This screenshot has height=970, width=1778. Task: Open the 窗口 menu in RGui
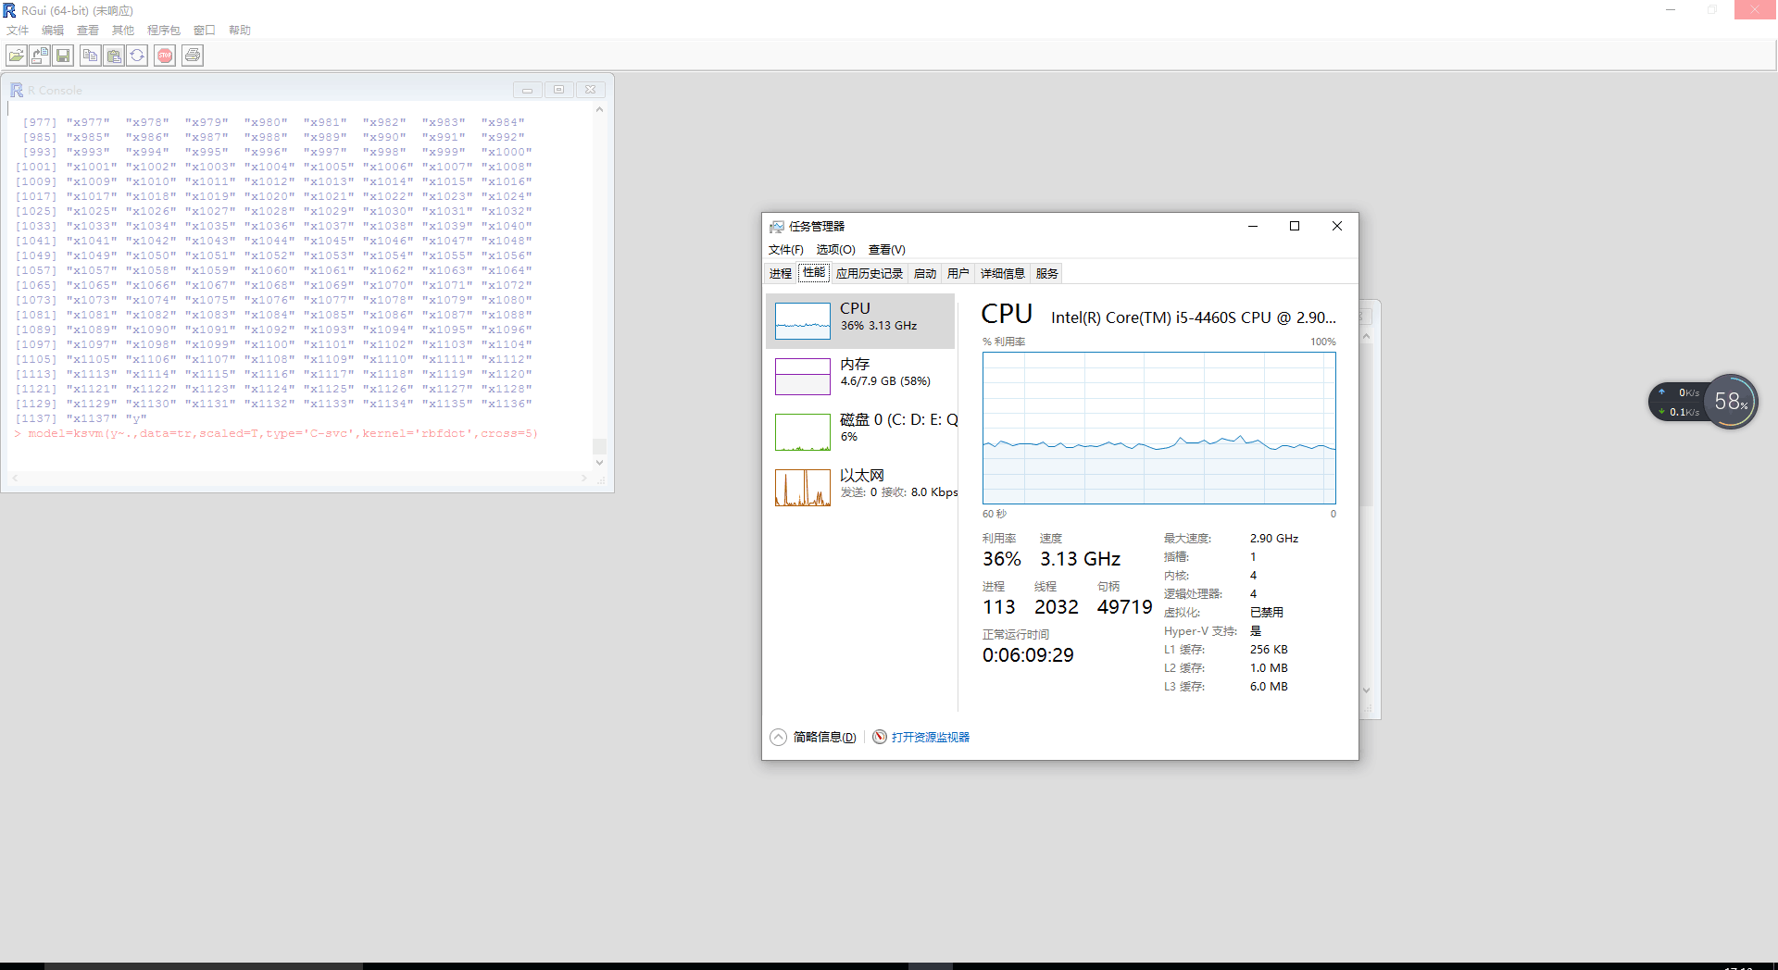(x=205, y=31)
